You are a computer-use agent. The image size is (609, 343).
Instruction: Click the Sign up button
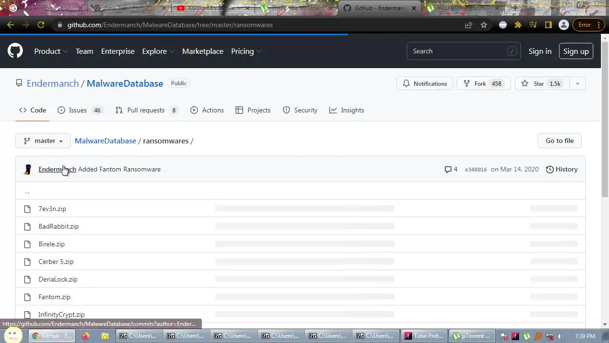click(x=576, y=51)
